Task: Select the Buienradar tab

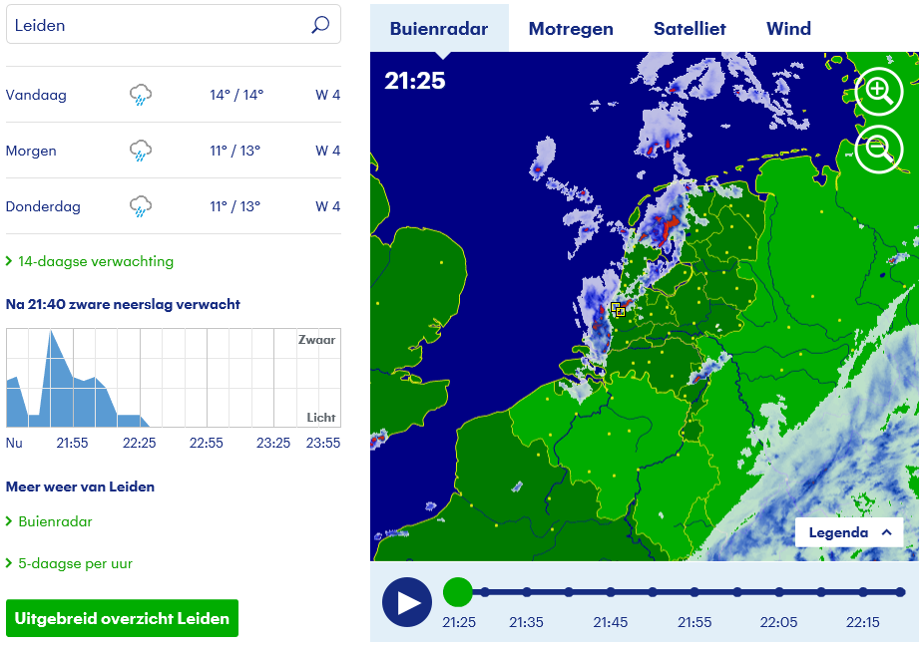Action: click(x=439, y=28)
